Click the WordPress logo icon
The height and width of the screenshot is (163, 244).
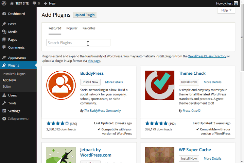click(x=4, y=3)
